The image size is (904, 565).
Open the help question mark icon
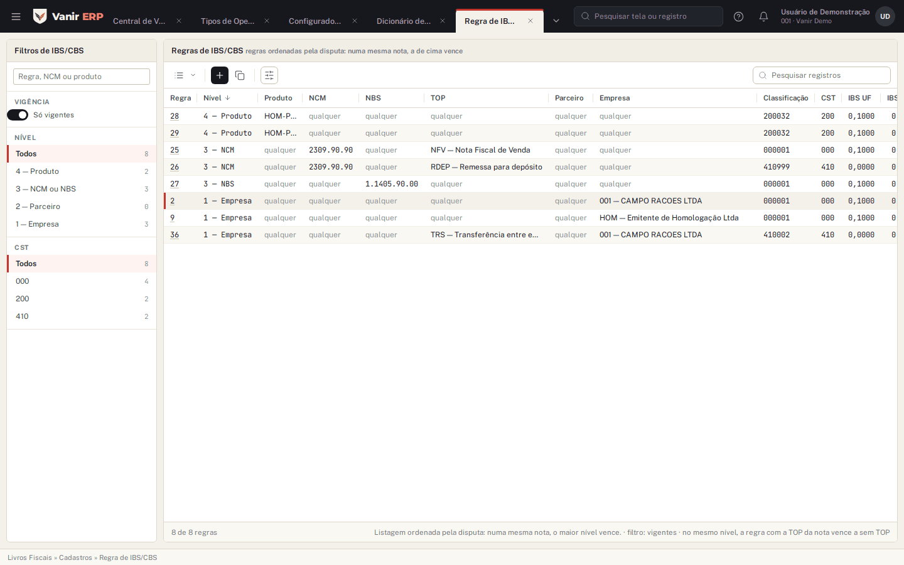(x=738, y=16)
